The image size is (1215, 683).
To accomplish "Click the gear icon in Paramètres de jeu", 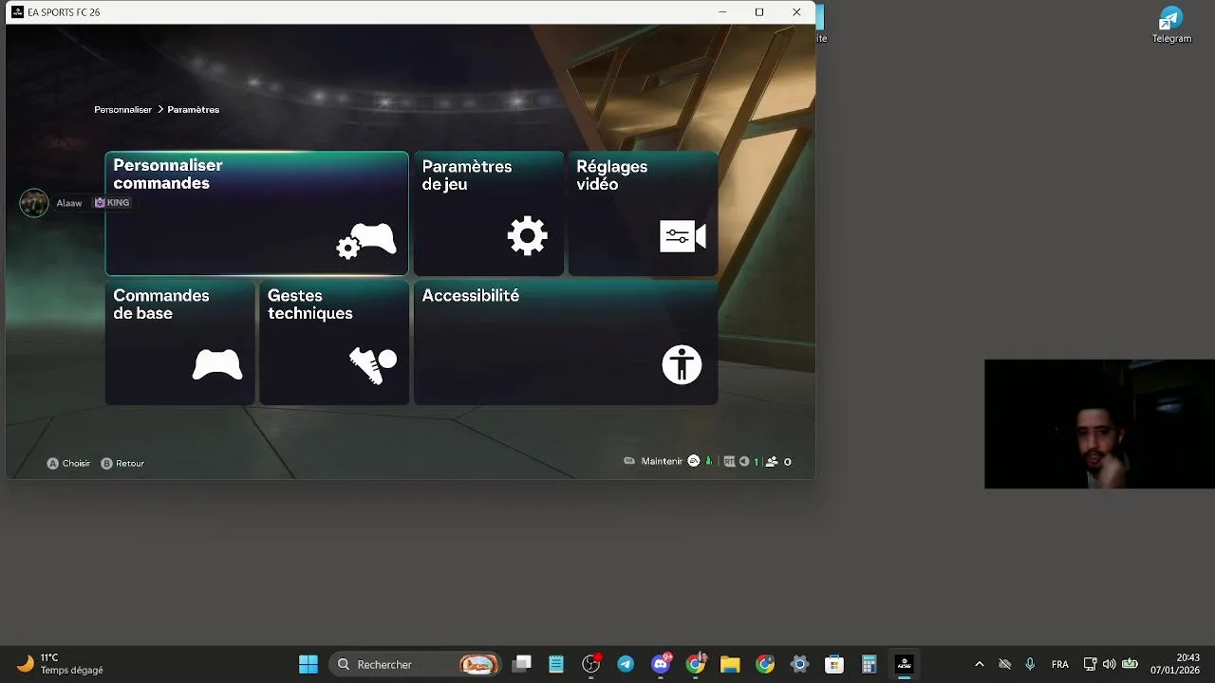I will tap(527, 235).
